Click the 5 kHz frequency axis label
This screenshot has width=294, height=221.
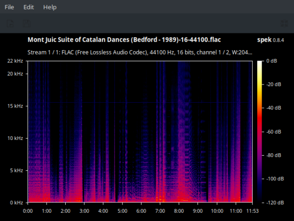[x=17, y=170]
